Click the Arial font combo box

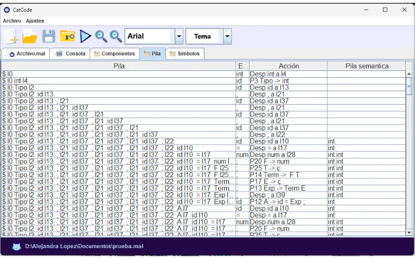click(x=149, y=36)
